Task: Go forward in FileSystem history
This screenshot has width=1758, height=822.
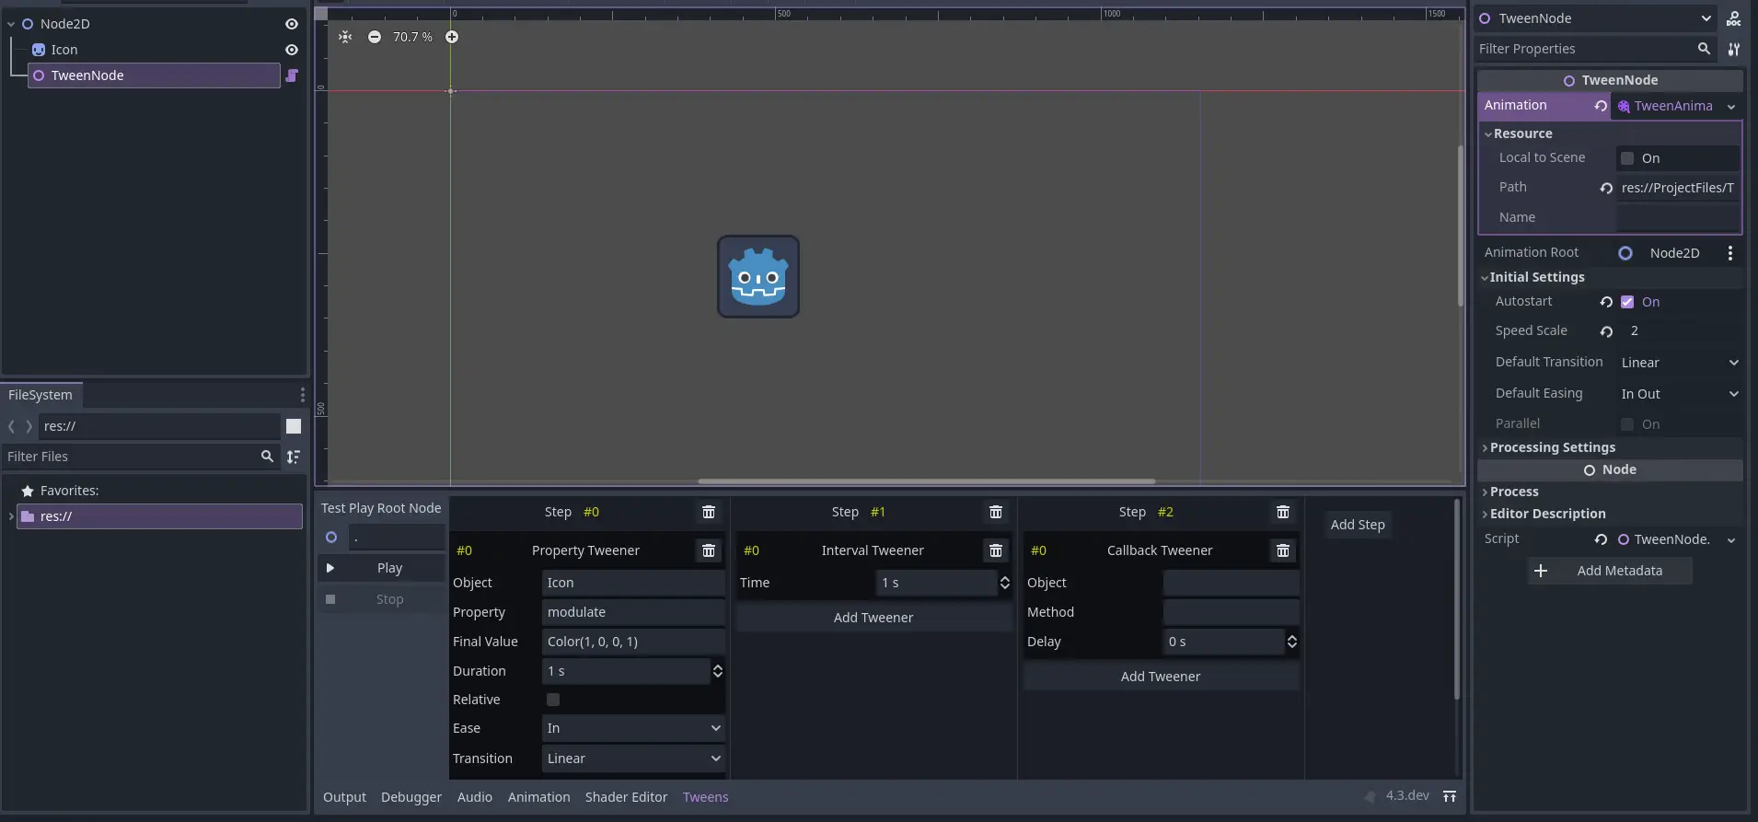Action: tap(29, 426)
